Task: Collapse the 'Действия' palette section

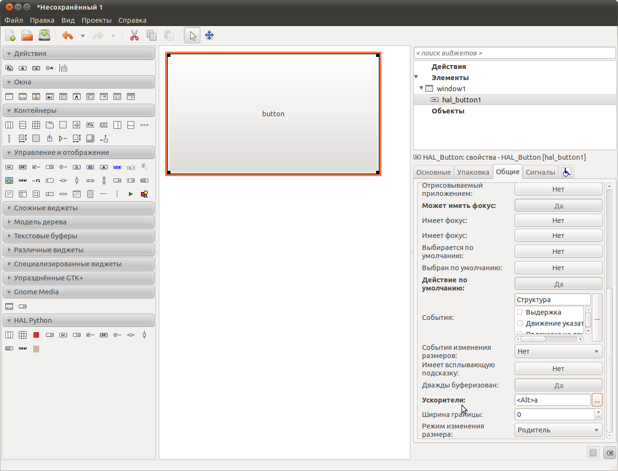Action: point(79,54)
